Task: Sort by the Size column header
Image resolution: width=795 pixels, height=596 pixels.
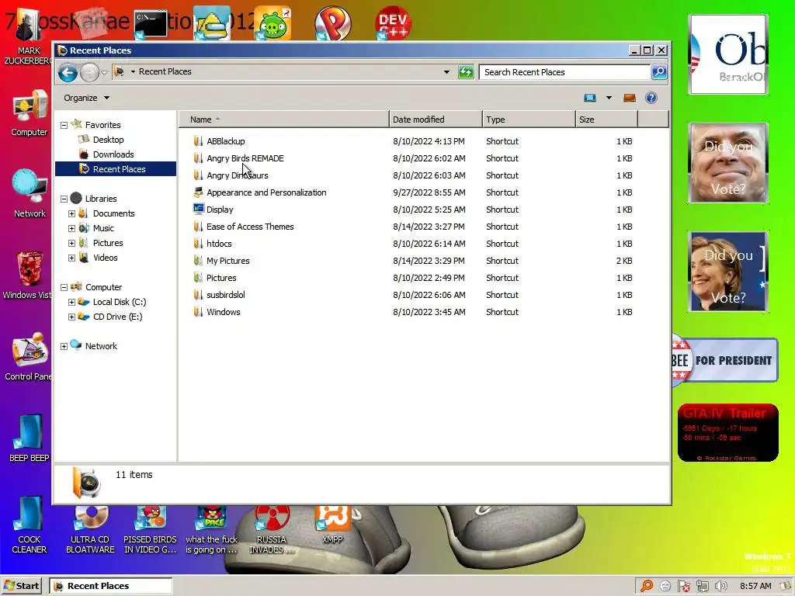Action: [x=606, y=120]
